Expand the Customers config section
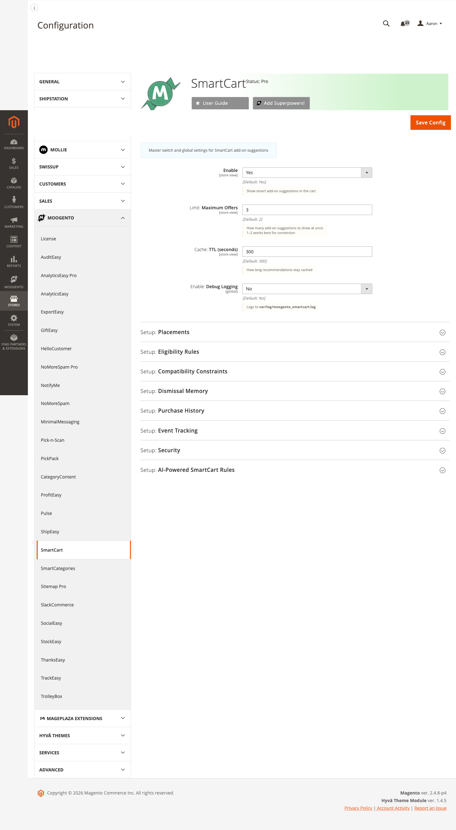This screenshot has width=456, height=830. click(x=83, y=184)
